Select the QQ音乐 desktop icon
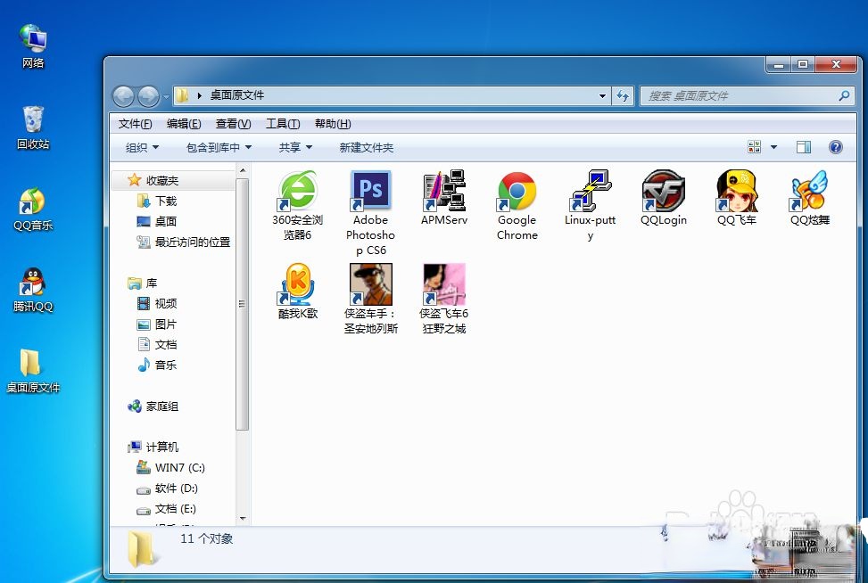 pyautogui.click(x=33, y=209)
